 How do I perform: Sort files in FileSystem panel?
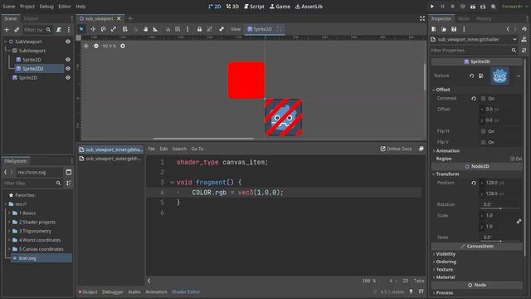click(69, 183)
